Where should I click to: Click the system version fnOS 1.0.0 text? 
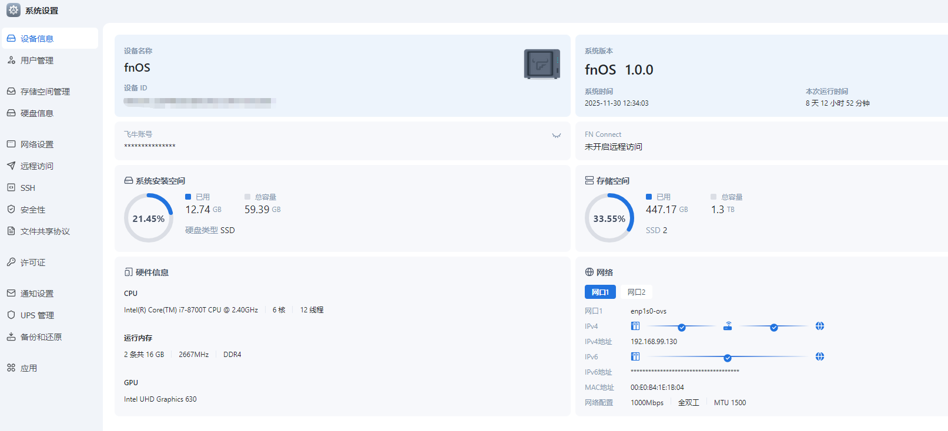pyautogui.click(x=619, y=70)
